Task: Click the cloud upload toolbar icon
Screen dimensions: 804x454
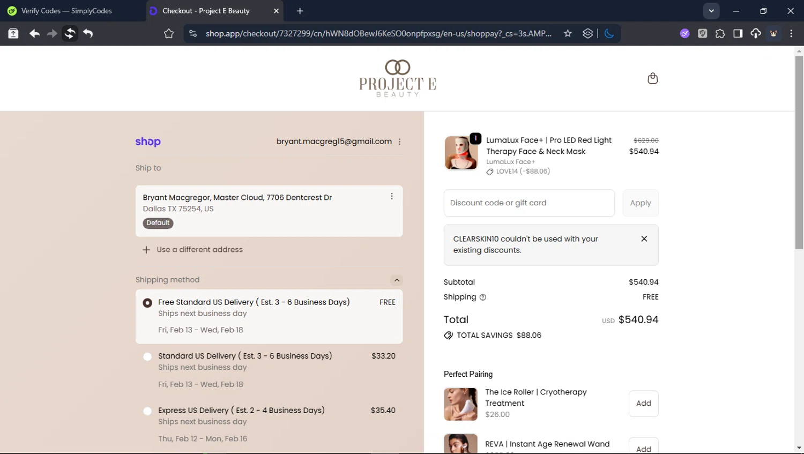Action: point(755,34)
